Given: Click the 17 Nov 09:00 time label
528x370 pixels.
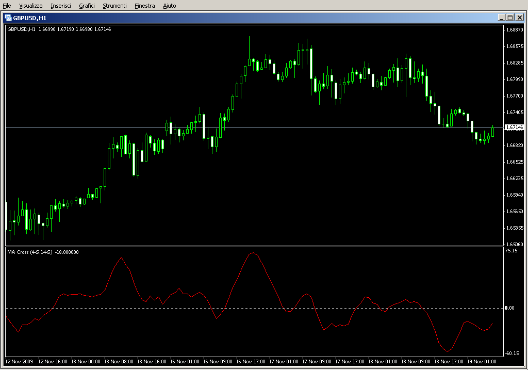Looking at the screenshot, I should (317, 361).
